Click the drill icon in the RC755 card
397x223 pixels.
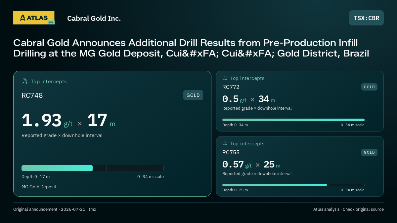coord(225,143)
